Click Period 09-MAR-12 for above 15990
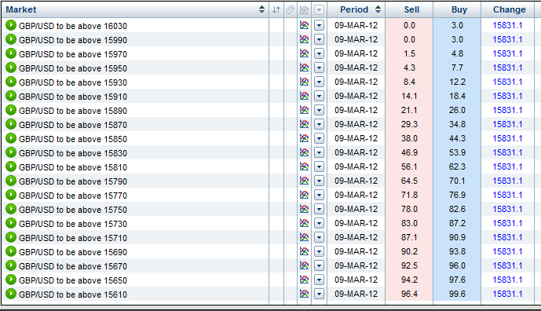541x311 pixels. (356, 40)
